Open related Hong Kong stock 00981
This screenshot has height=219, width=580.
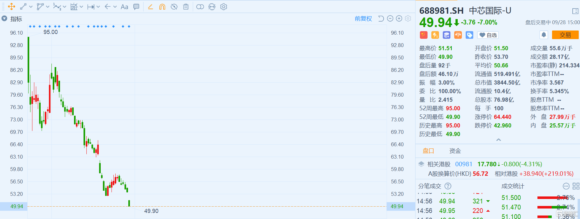[x=464, y=164]
